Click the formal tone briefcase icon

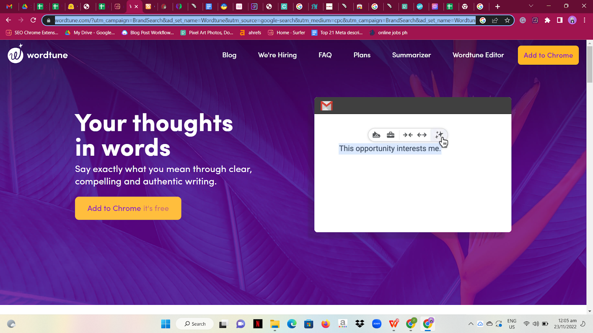coord(390,135)
